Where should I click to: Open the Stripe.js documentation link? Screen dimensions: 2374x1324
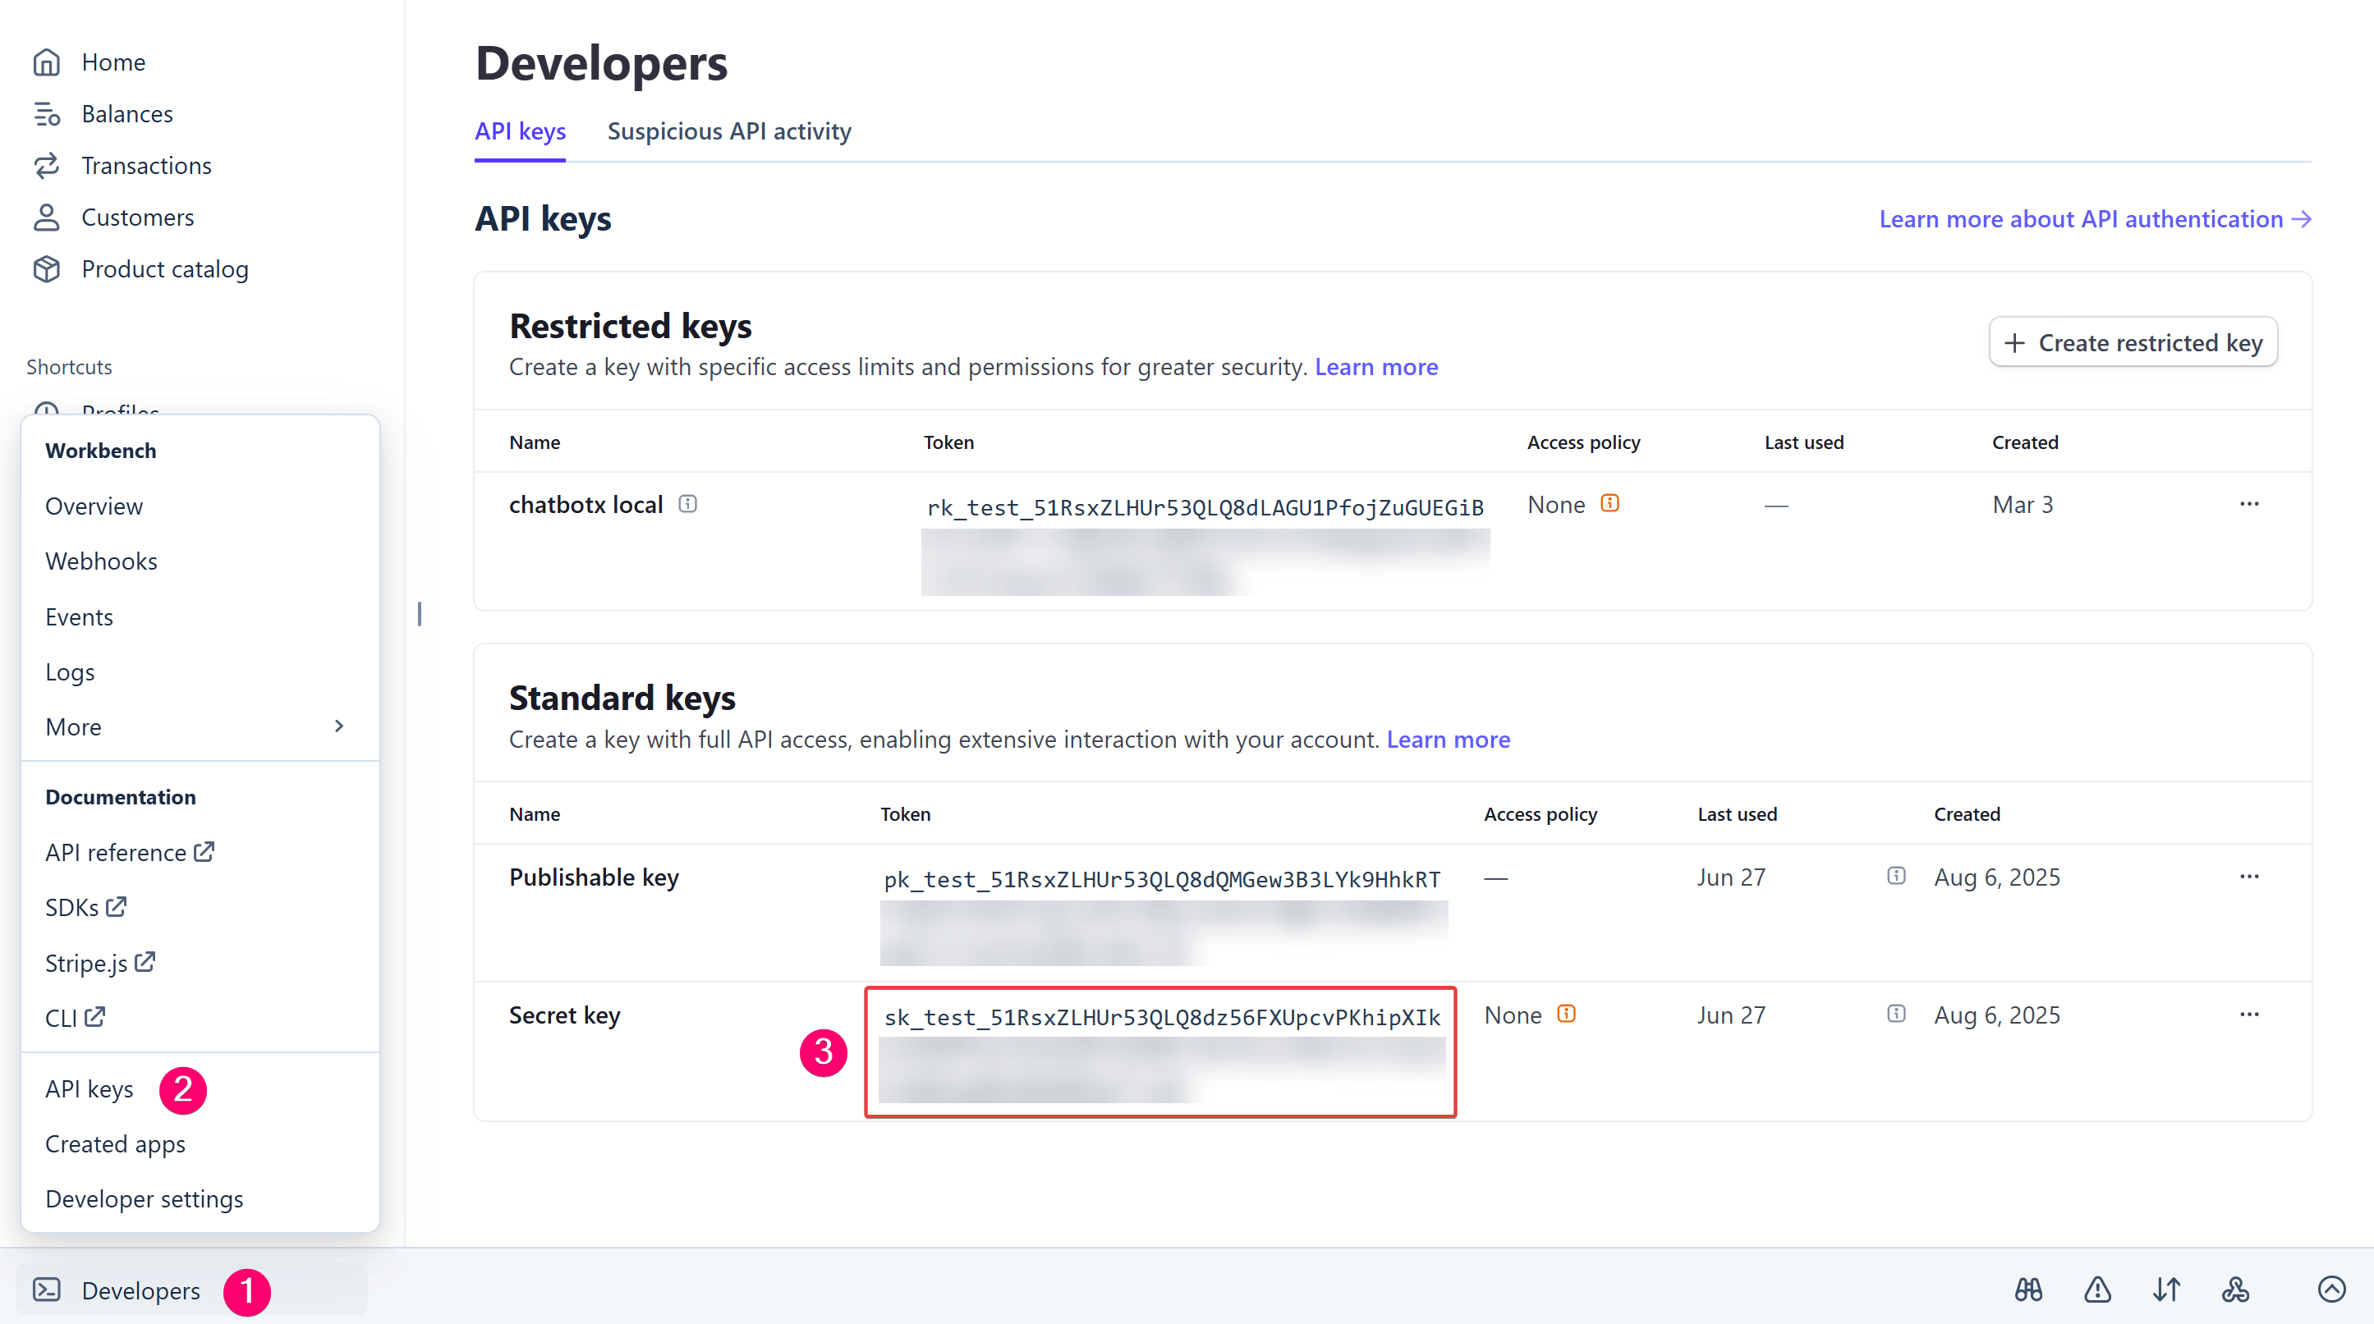coord(100,963)
